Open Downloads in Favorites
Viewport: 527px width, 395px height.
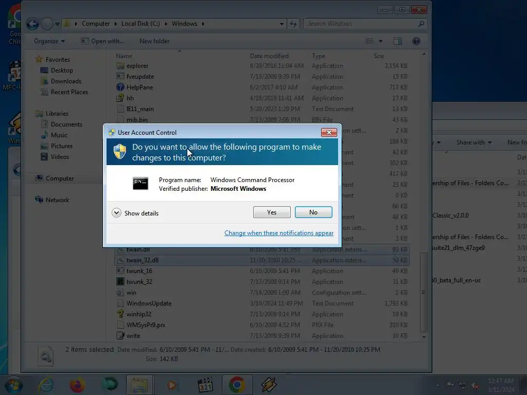pos(66,81)
